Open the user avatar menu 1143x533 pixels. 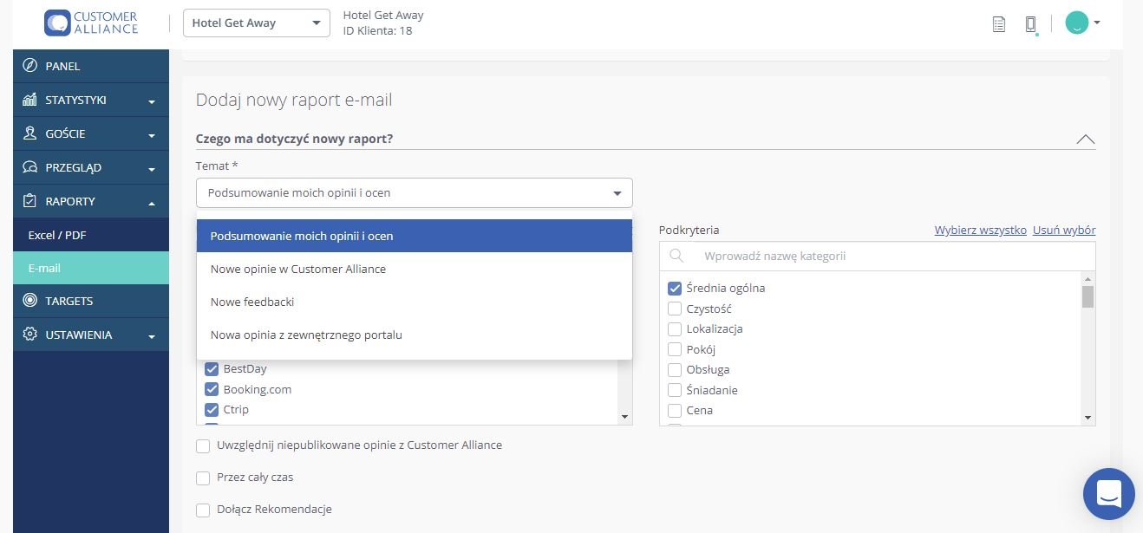pos(1082,23)
